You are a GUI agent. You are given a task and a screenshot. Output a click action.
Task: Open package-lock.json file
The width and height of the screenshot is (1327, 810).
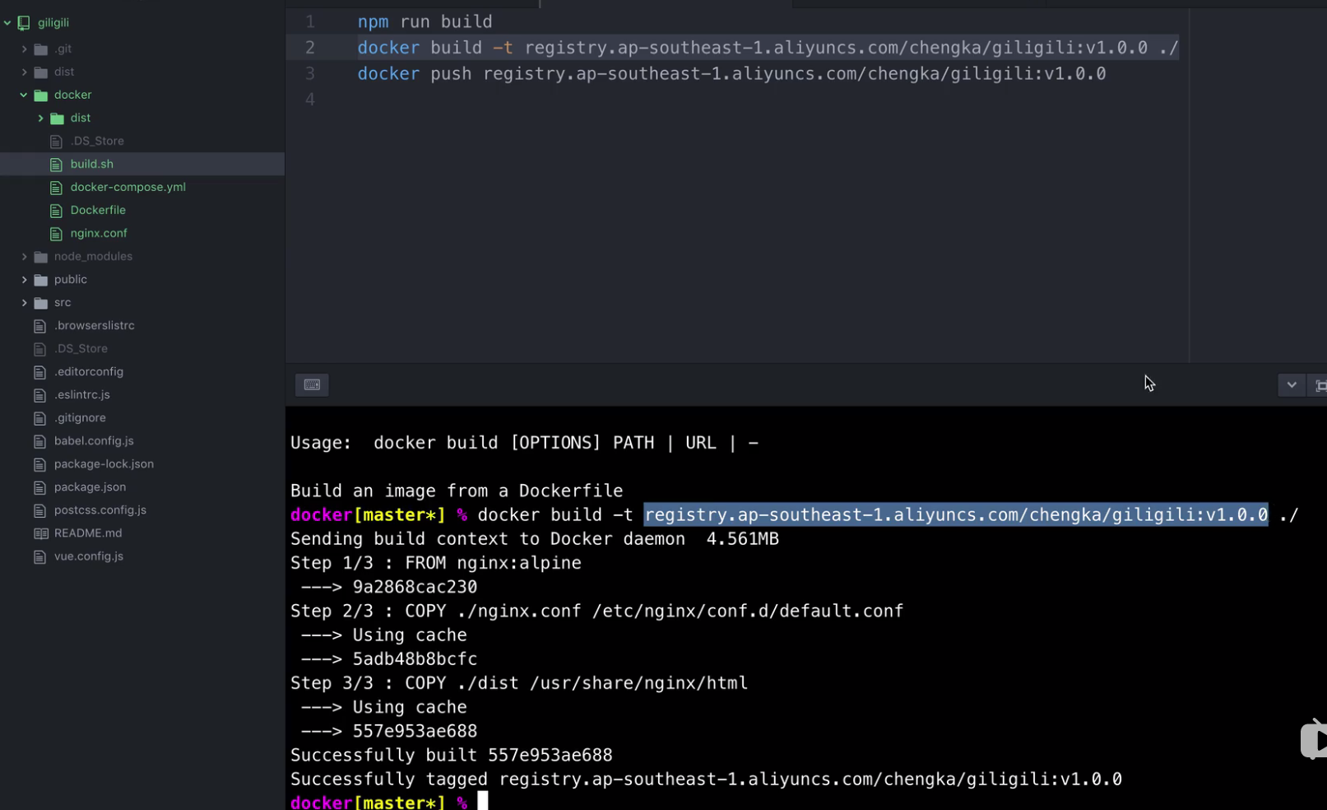(x=104, y=463)
